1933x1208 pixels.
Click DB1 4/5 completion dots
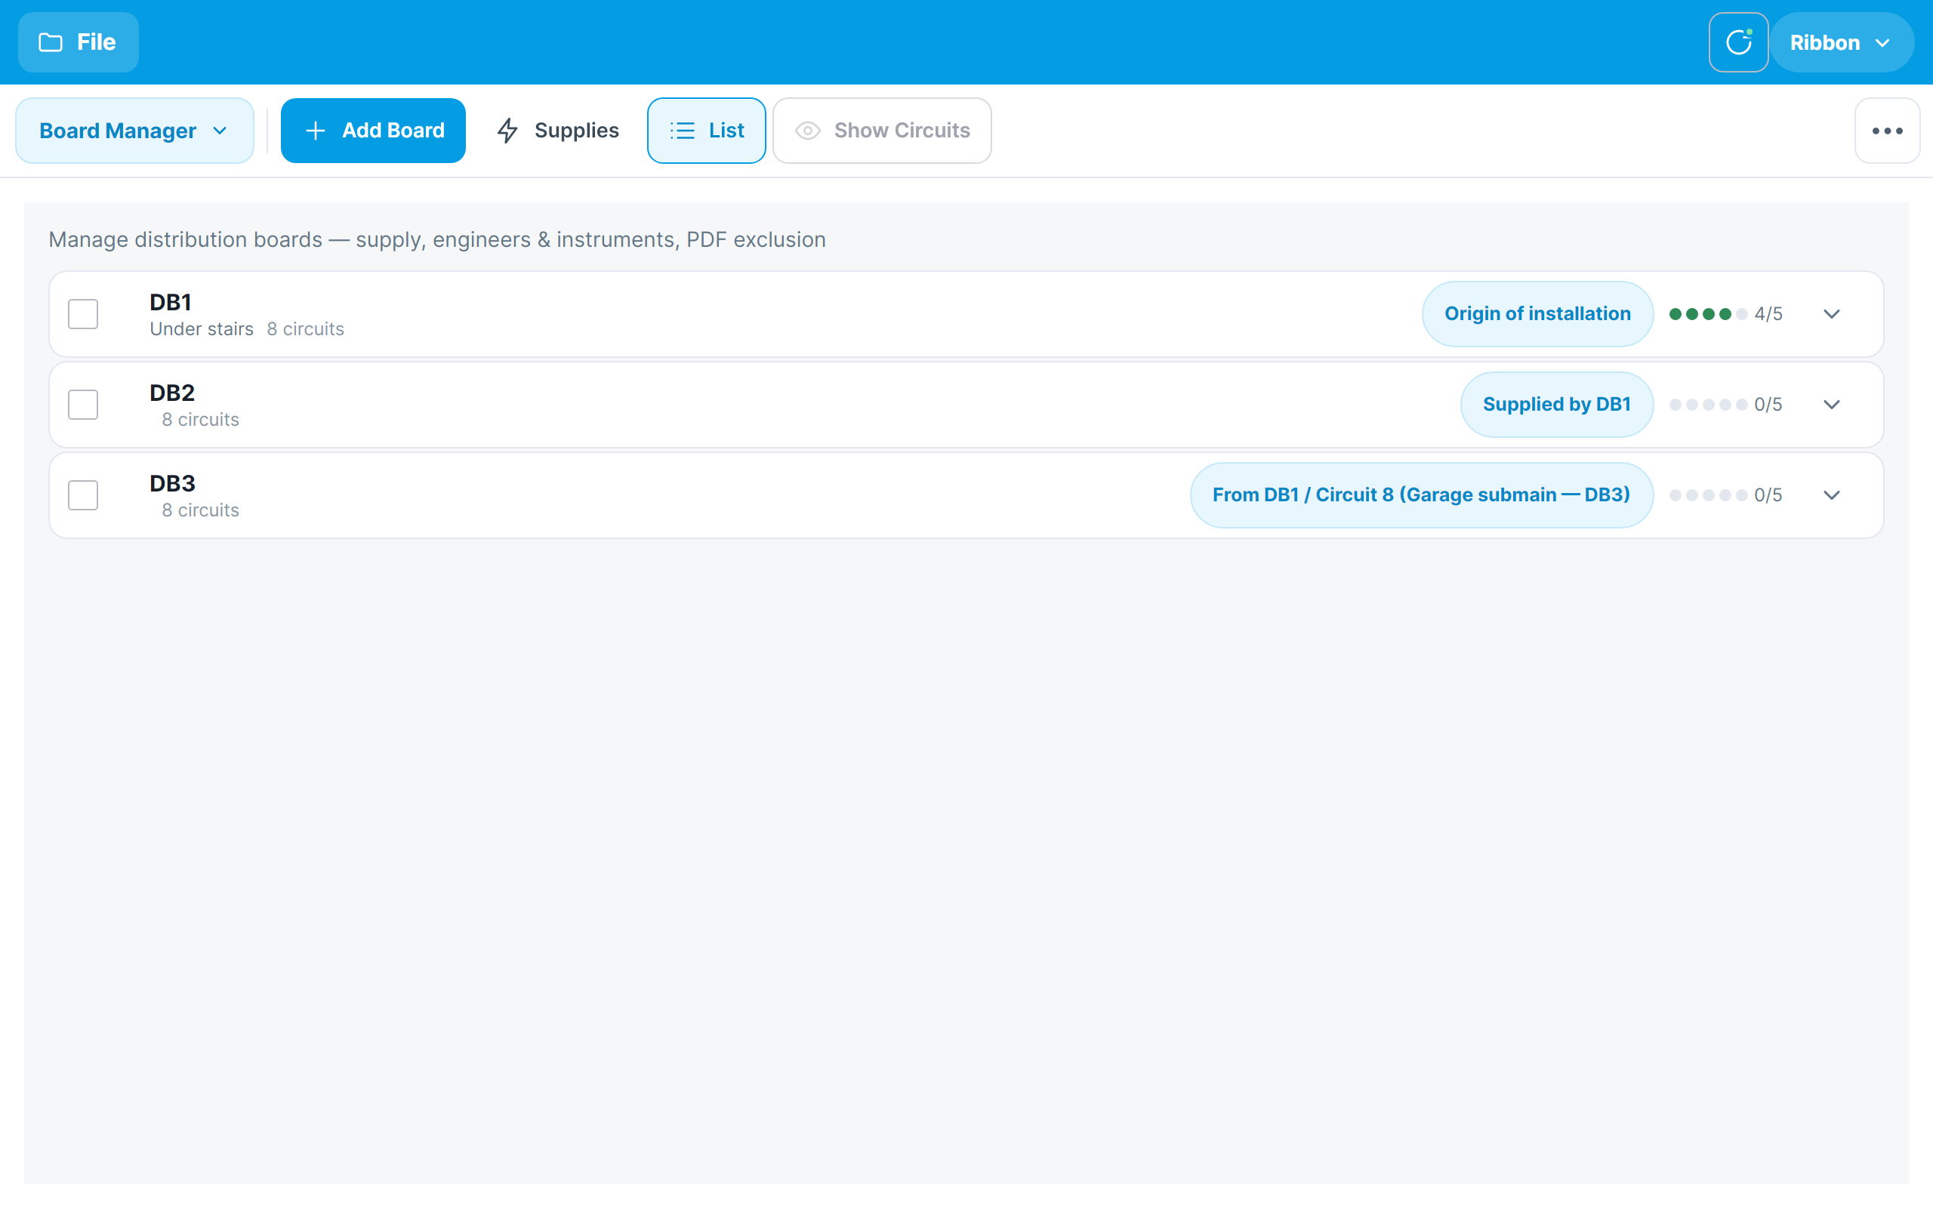[1725, 314]
